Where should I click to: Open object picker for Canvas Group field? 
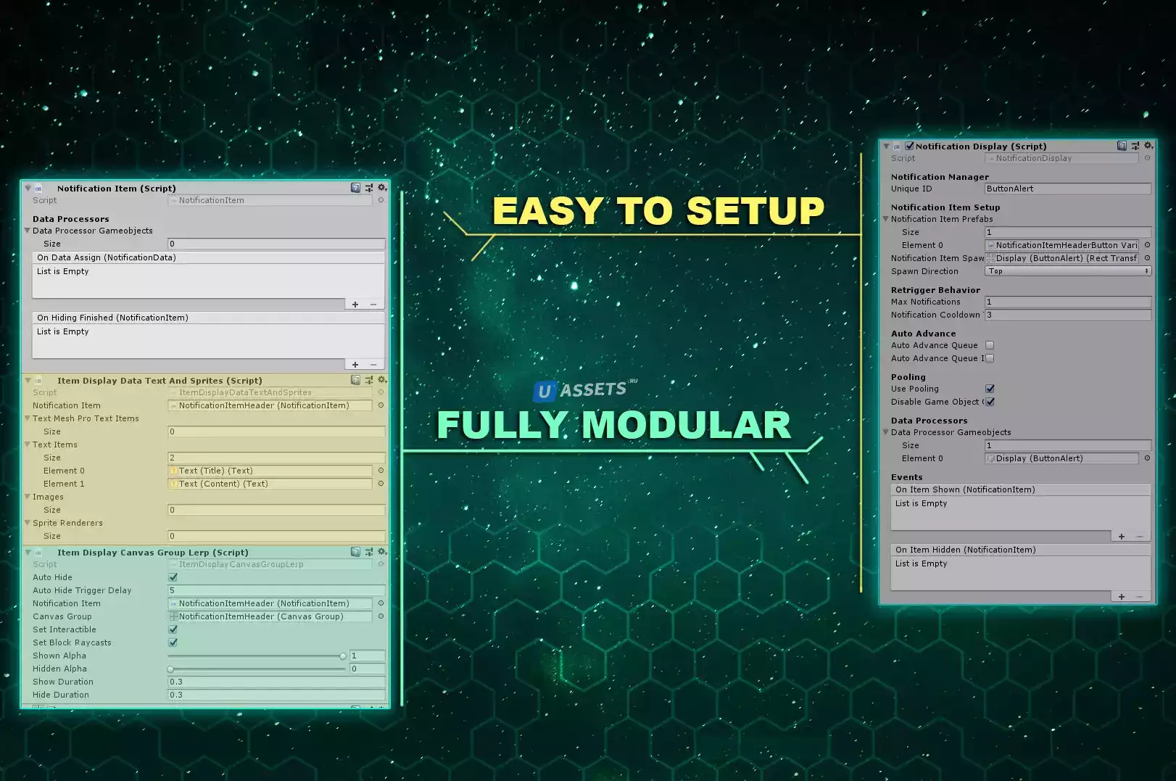381,616
